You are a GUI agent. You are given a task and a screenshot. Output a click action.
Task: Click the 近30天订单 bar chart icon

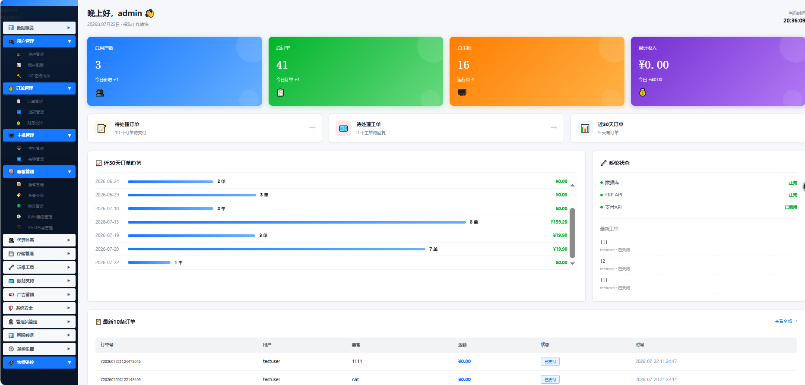click(585, 128)
